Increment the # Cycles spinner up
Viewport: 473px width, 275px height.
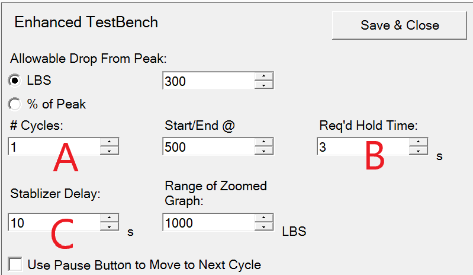[109, 142]
